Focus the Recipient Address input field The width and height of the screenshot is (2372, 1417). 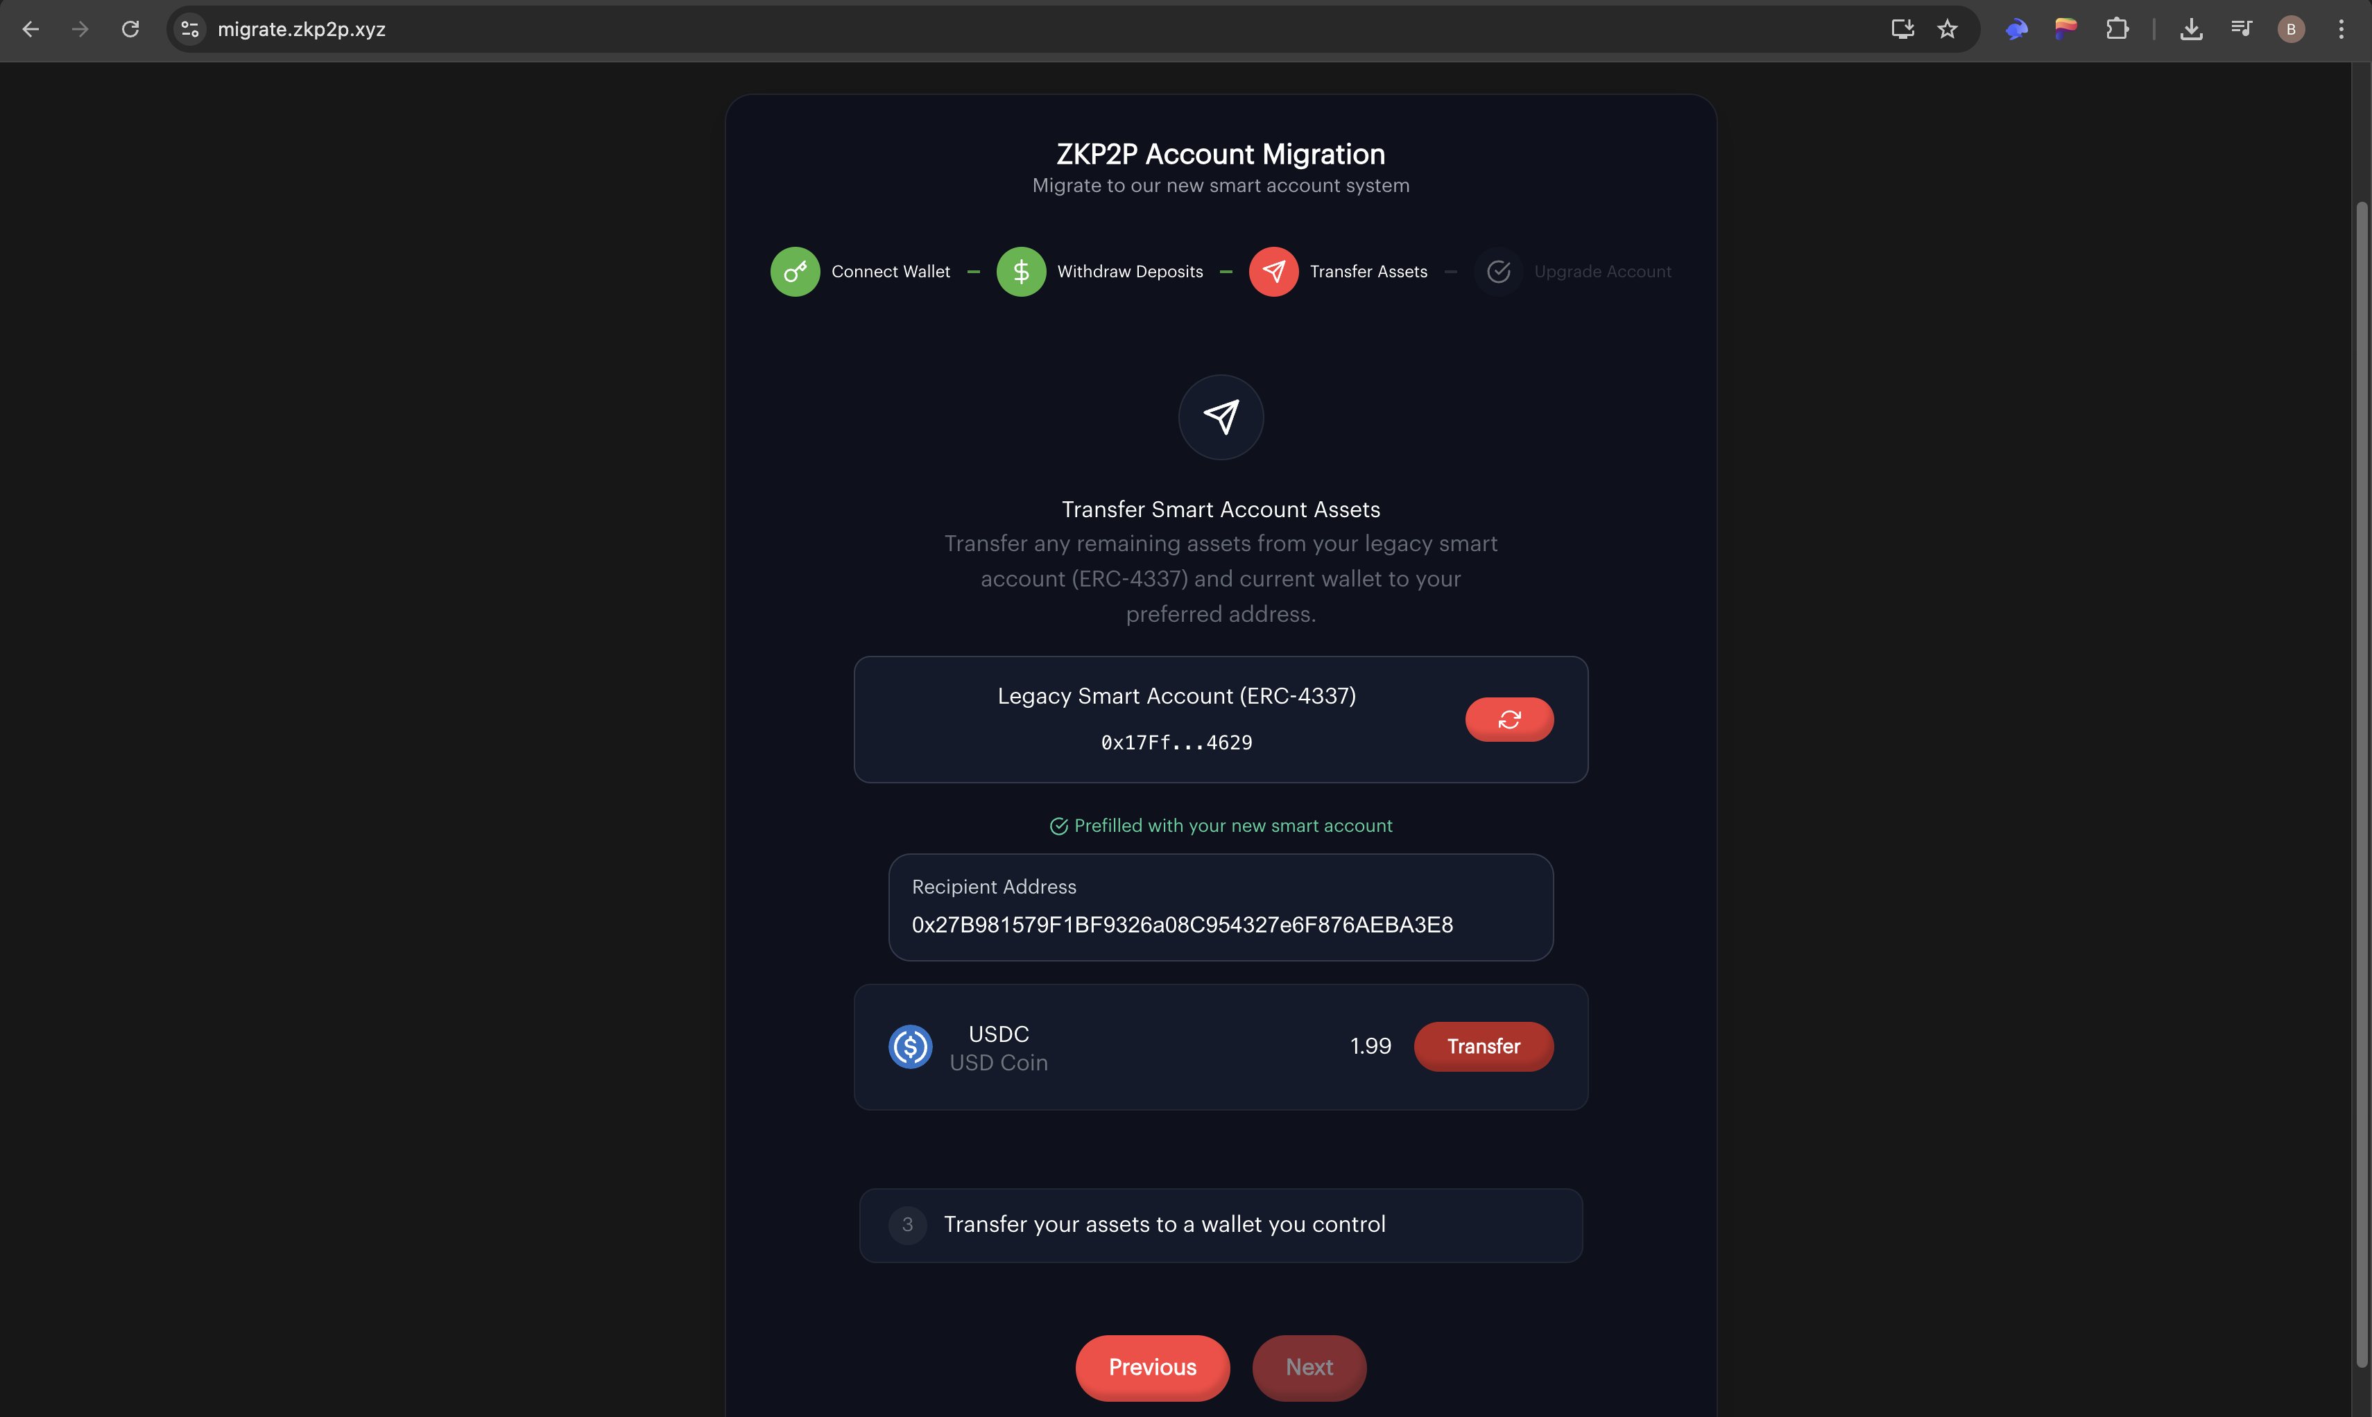(1221, 907)
